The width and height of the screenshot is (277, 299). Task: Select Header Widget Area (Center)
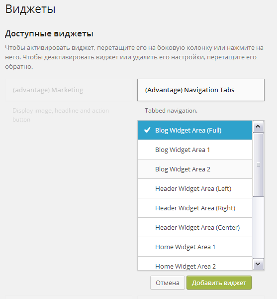195,228
